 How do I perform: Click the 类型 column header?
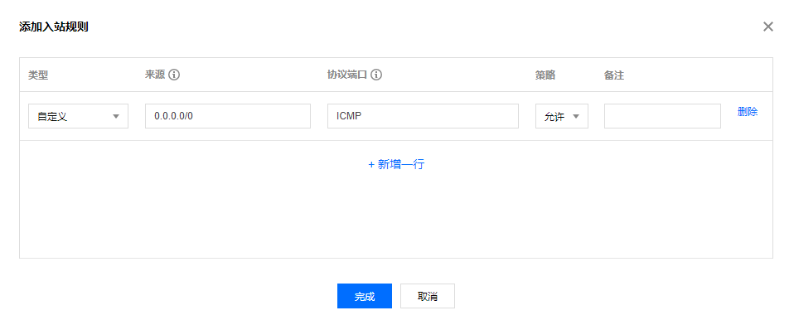pyautogui.click(x=38, y=75)
